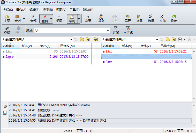This screenshot has height=133, width=196.
Task: Open the 帮助(H) menu
Action: coord(88,10)
